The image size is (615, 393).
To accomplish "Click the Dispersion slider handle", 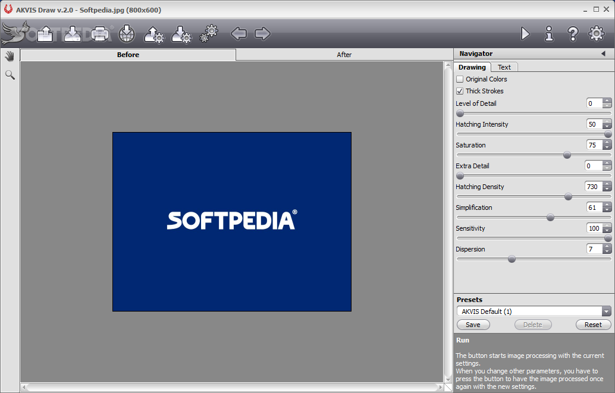I will click(512, 259).
